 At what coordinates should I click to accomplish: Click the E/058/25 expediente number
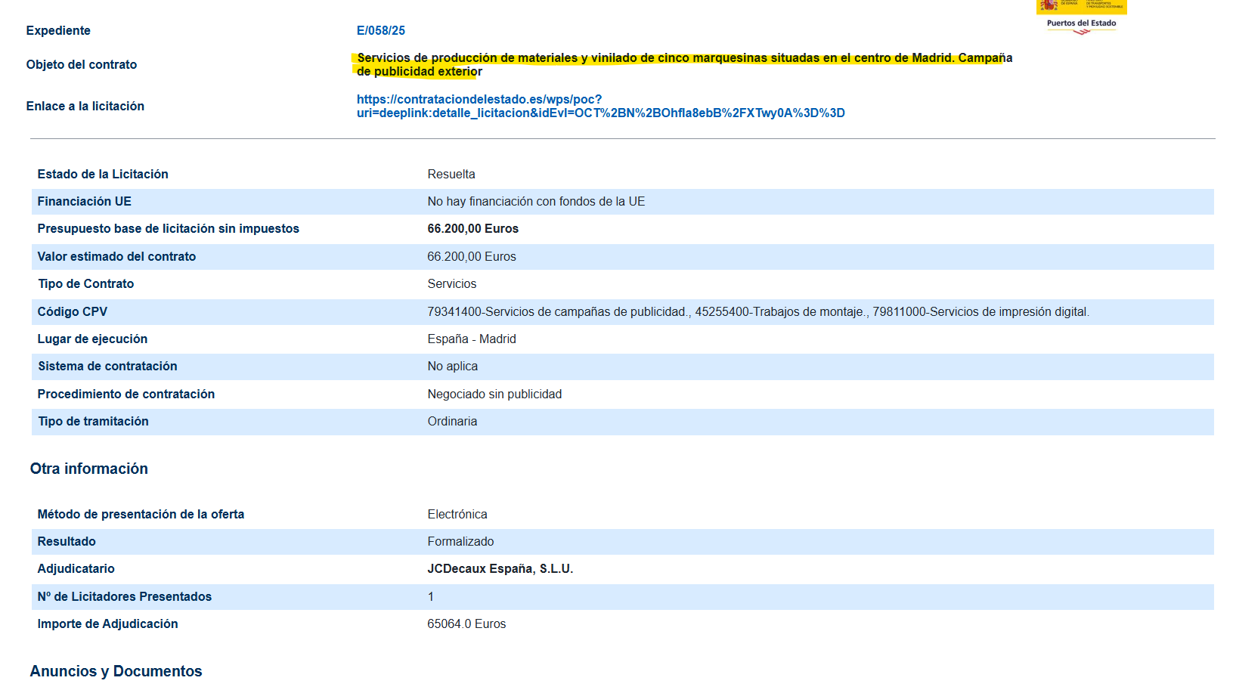coord(380,31)
